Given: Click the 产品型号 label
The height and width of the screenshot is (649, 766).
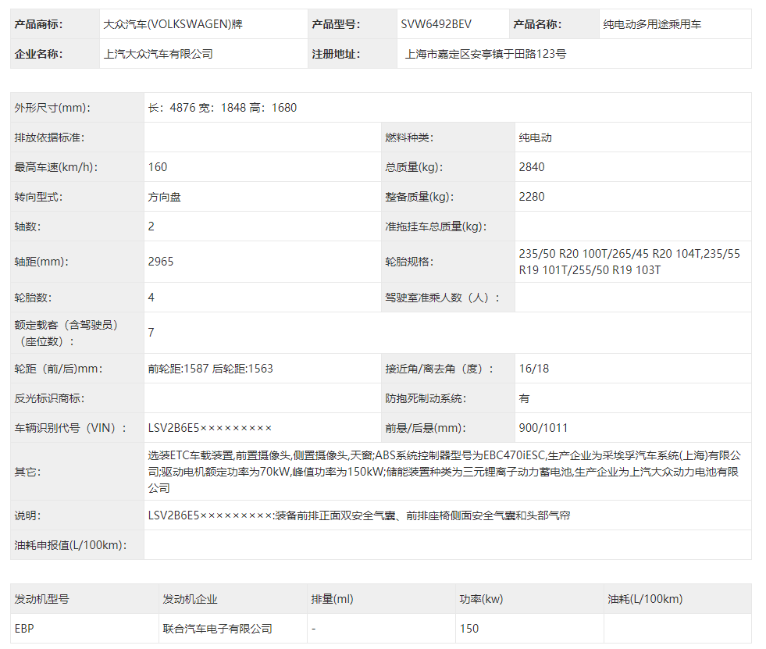Looking at the screenshot, I should [x=336, y=24].
